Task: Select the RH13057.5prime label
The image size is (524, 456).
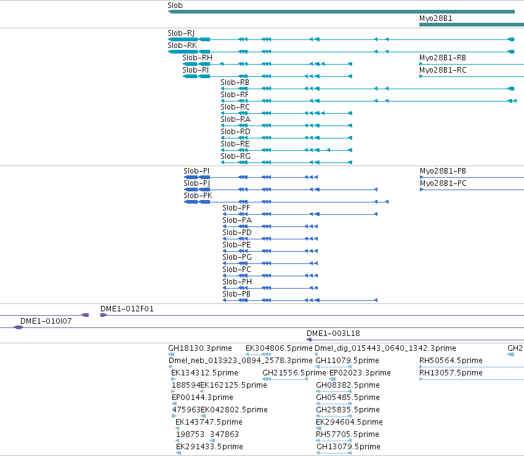Action: [451, 373]
